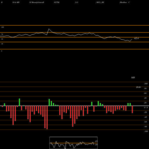
Task: Click the MR axis label -80
Action: pyautogui.click(x=145, y=127)
